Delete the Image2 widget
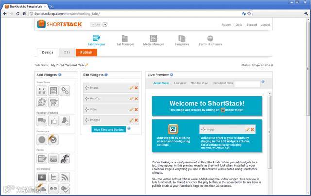Screen dimensions: 311x196 136,120
